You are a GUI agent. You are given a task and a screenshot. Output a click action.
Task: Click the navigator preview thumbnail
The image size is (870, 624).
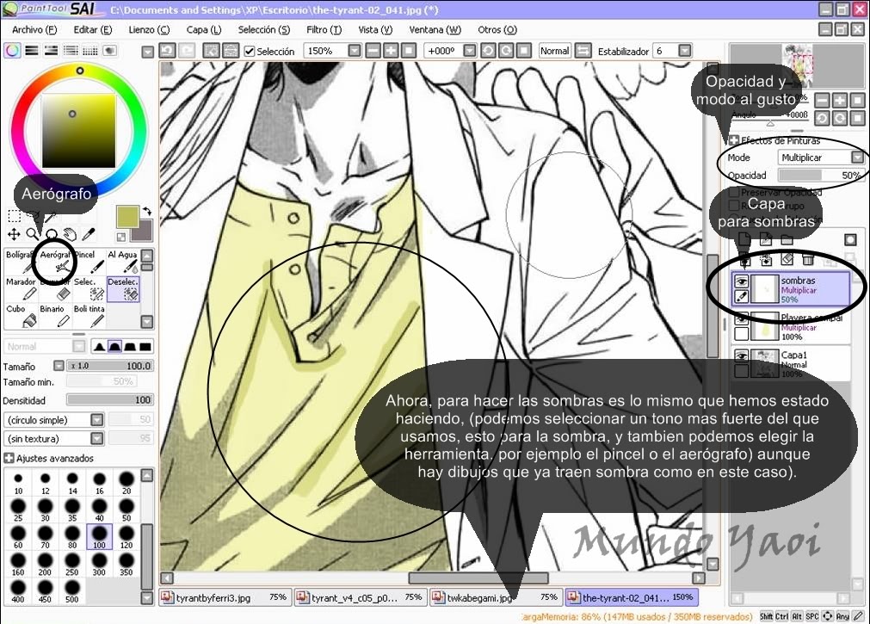[x=797, y=66]
